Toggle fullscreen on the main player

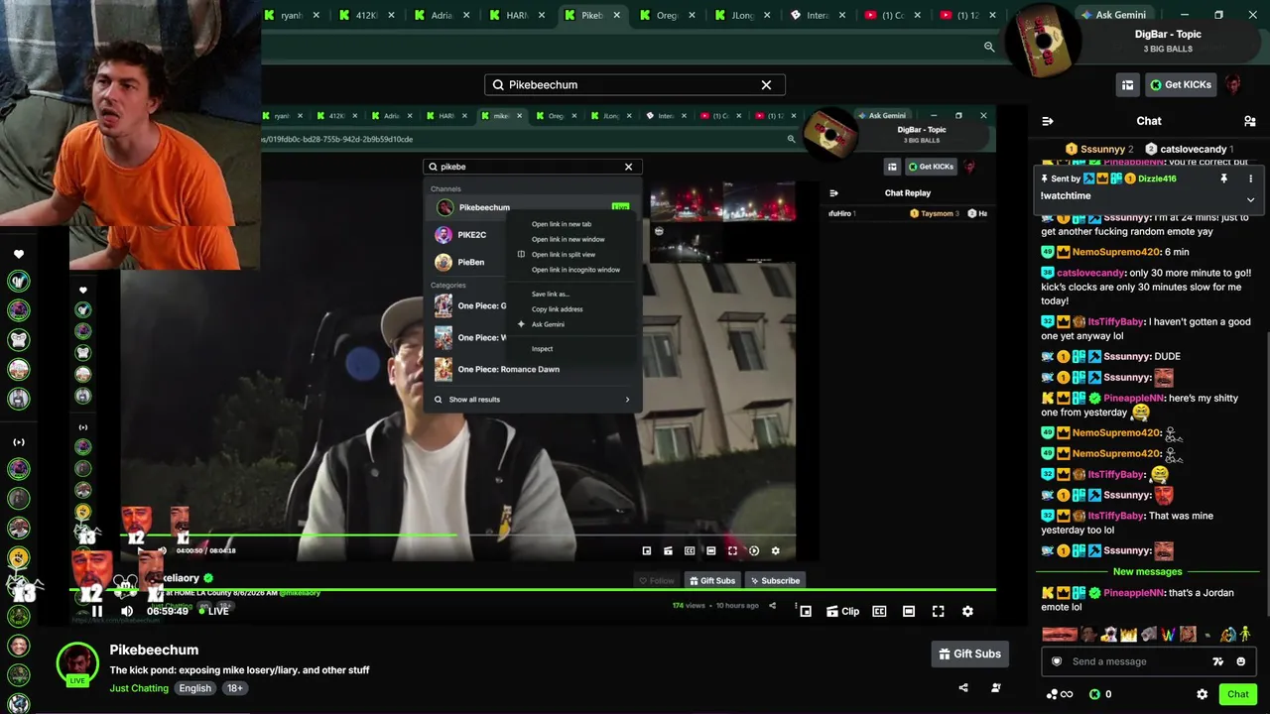[938, 612]
